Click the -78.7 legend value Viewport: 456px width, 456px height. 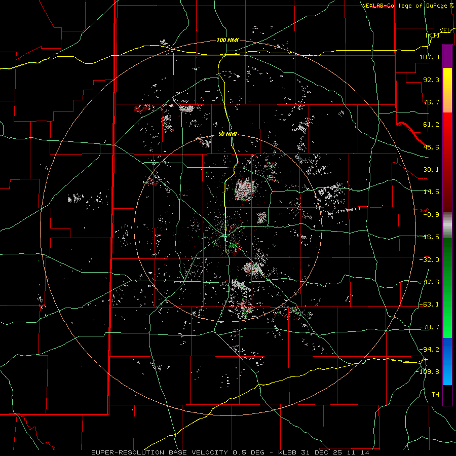click(x=429, y=327)
